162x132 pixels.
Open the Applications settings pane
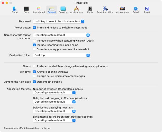tap(76, 10)
